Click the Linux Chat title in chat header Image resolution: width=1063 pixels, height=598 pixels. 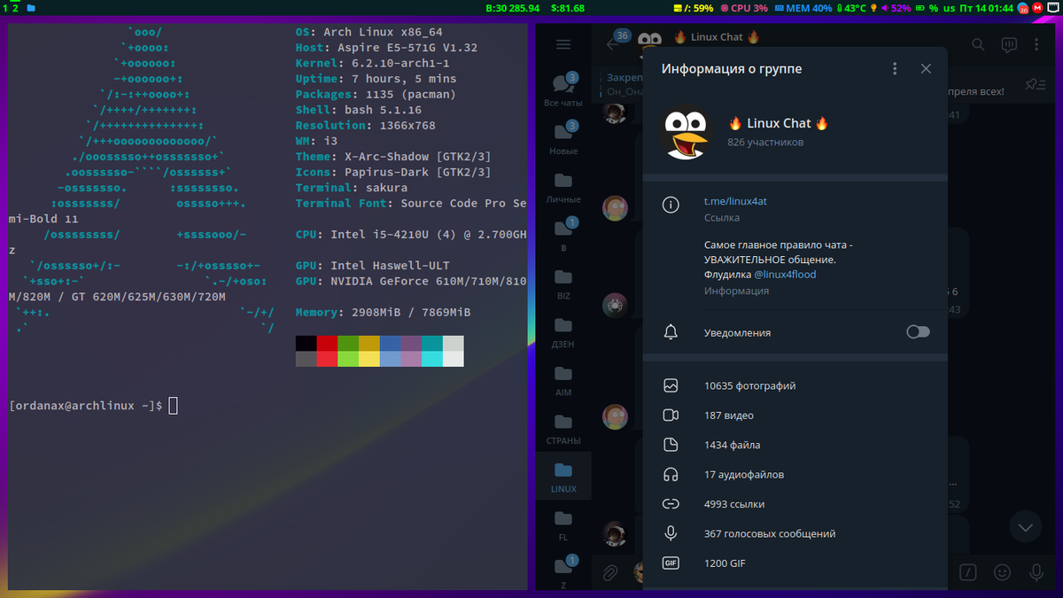coord(718,37)
